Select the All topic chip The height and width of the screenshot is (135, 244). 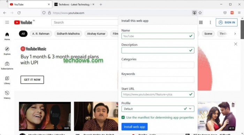(23, 33)
